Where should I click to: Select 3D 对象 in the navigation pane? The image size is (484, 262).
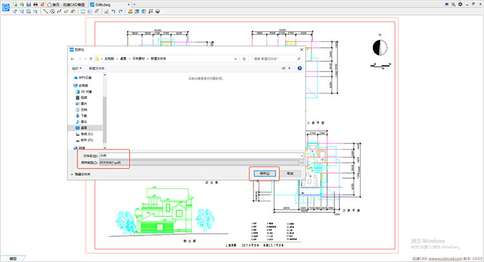tap(84, 92)
